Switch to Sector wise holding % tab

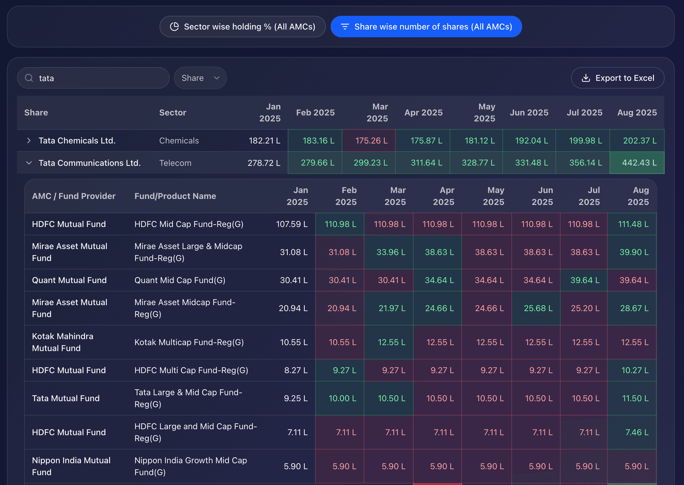coord(242,27)
